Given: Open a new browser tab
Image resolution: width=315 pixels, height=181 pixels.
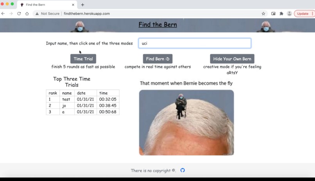Looking at the screenshot, I should click(82, 5).
